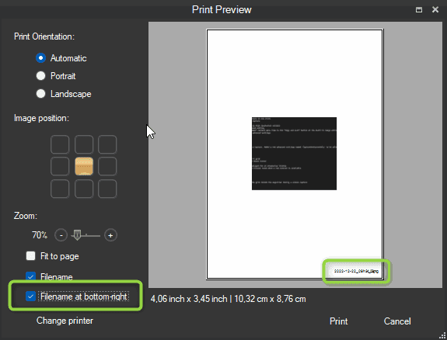Screen dimensions: 447x340
Task: Uncheck Filename at bottom-right option
Action: tap(30, 297)
